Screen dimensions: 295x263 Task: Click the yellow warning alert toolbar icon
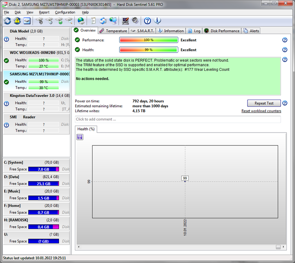pyautogui.click(x=17, y=21)
